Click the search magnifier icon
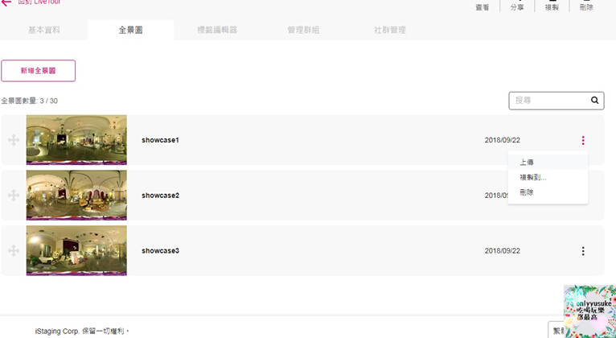Viewport: 616px width, 338px height. [x=595, y=101]
